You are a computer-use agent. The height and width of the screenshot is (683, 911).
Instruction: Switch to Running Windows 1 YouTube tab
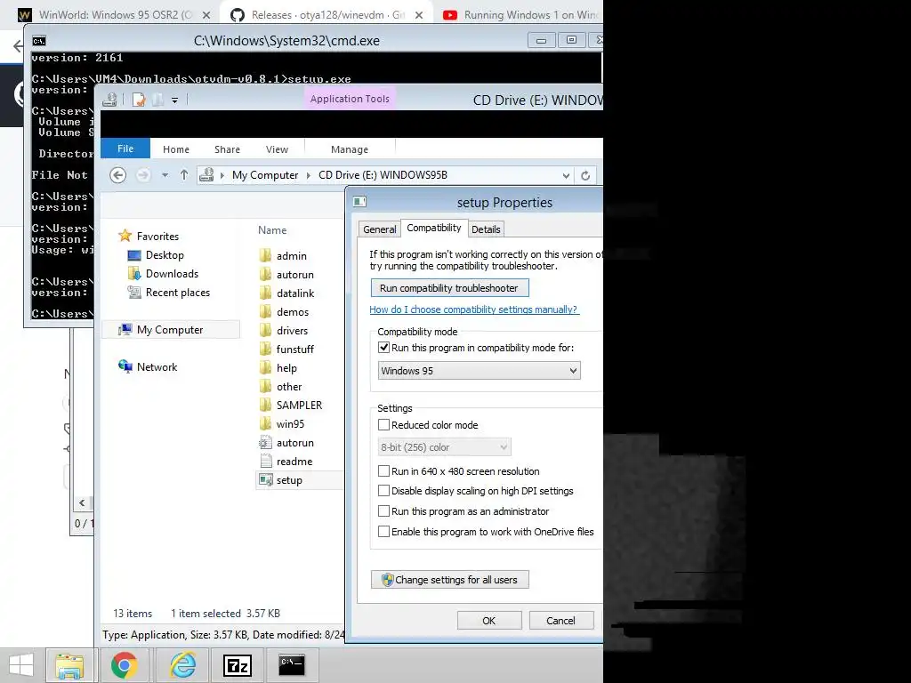tap(520, 14)
